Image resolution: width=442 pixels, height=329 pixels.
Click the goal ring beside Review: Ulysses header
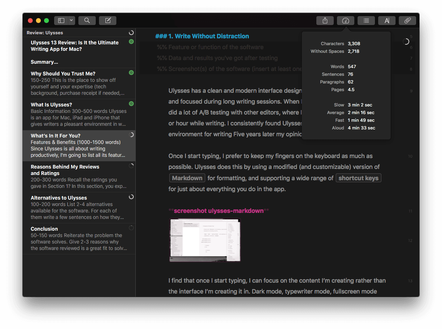(131, 33)
